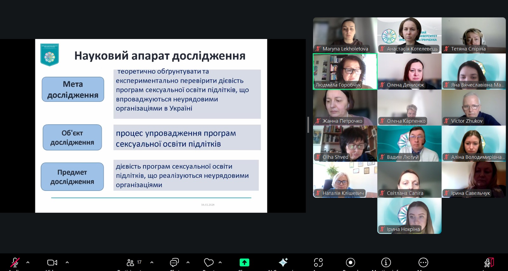Select Maryna Lekholetova's video tile
Viewport: 508px width, 271px height.
pyautogui.click(x=345, y=35)
